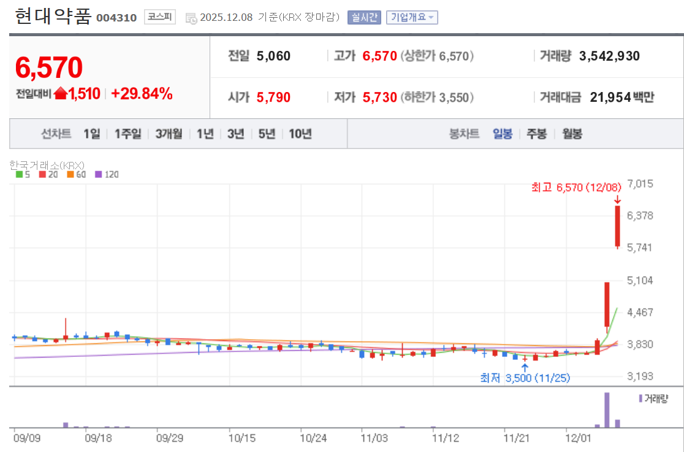684x452 pixels.
Task: Click the 선차트 label
Action: (56, 134)
